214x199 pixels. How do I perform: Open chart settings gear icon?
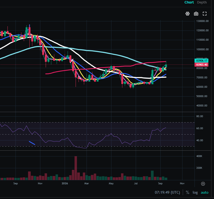click(188, 14)
